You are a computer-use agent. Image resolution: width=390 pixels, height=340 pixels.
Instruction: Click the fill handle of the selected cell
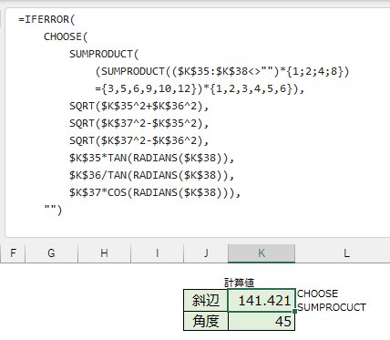point(294,311)
